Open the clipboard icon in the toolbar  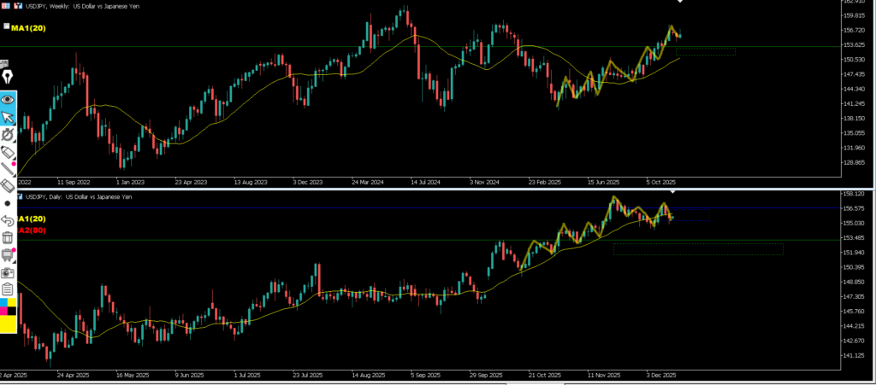pos(8,289)
